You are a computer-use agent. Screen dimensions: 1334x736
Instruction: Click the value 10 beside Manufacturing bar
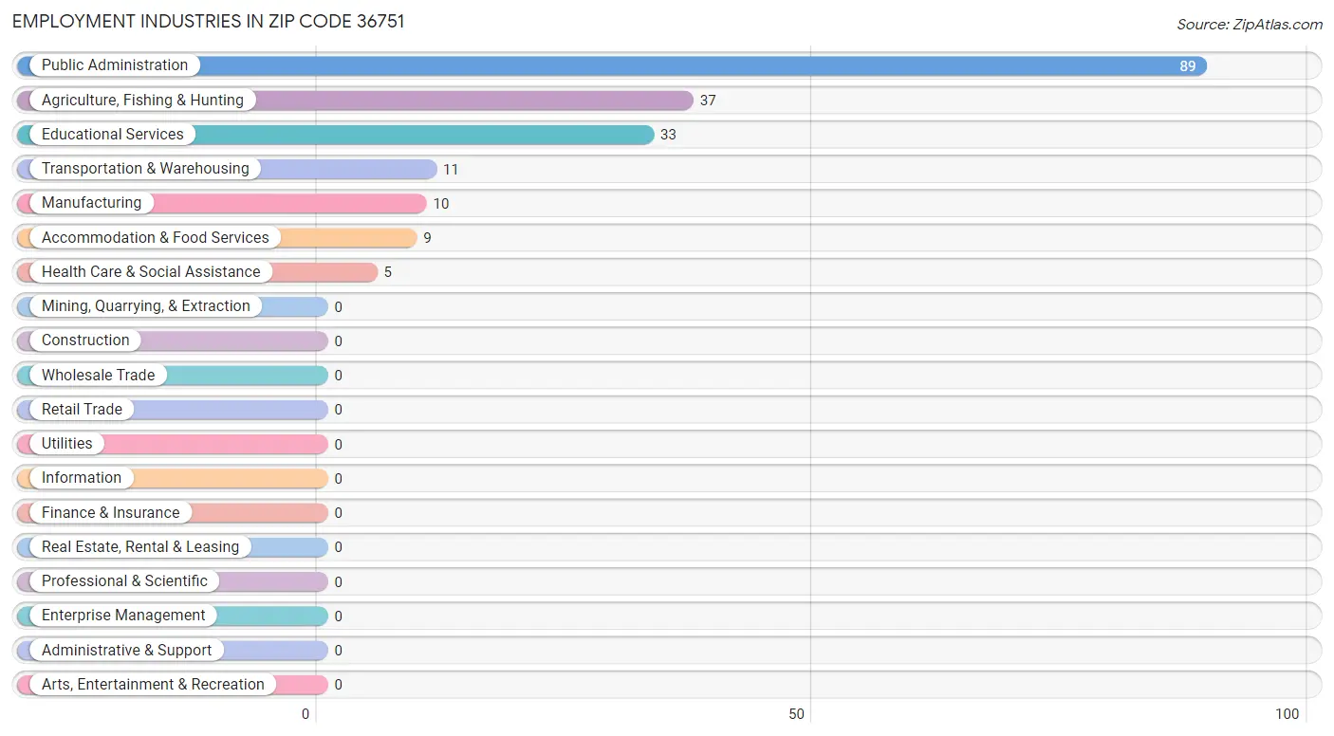441,204
